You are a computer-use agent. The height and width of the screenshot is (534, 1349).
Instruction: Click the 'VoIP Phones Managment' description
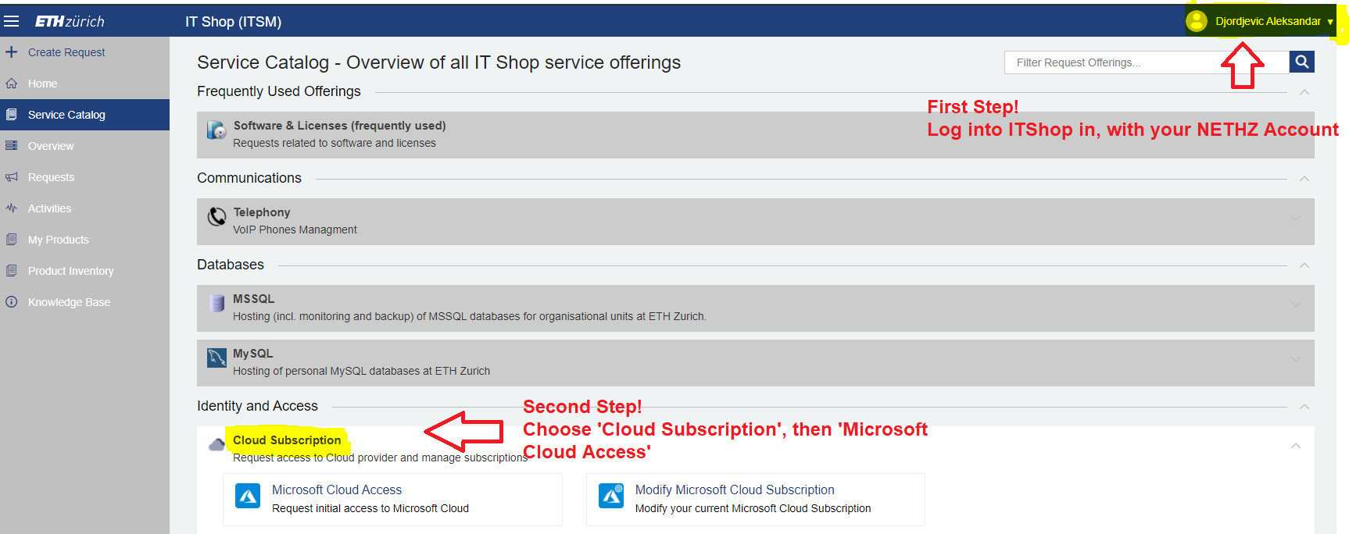pos(295,230)
